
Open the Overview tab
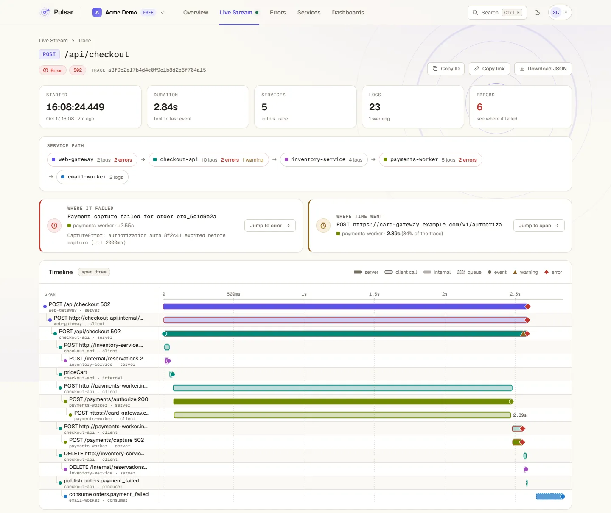[196, 13]
